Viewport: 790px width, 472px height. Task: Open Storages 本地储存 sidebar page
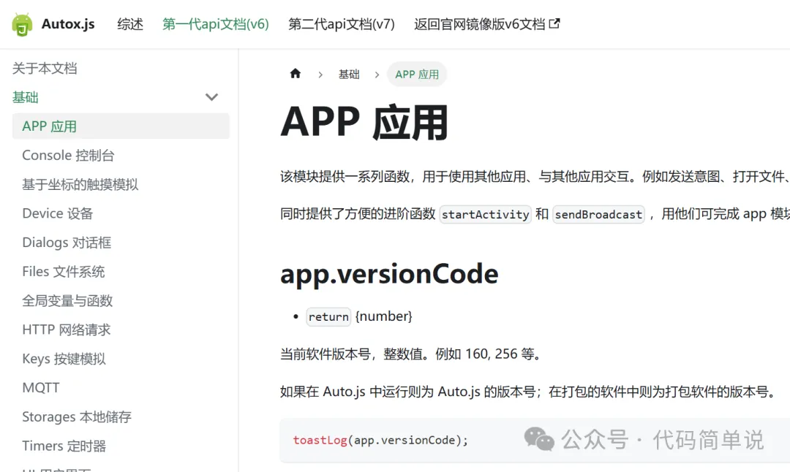tap(77, 417)
